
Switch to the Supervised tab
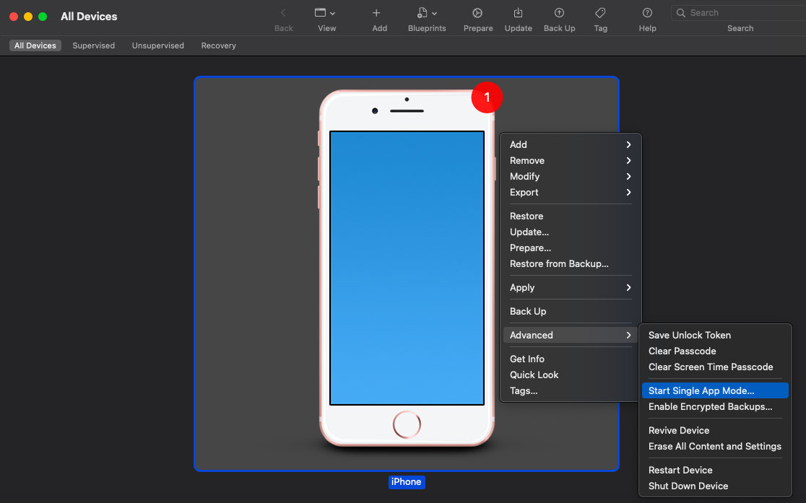point(94,45)
